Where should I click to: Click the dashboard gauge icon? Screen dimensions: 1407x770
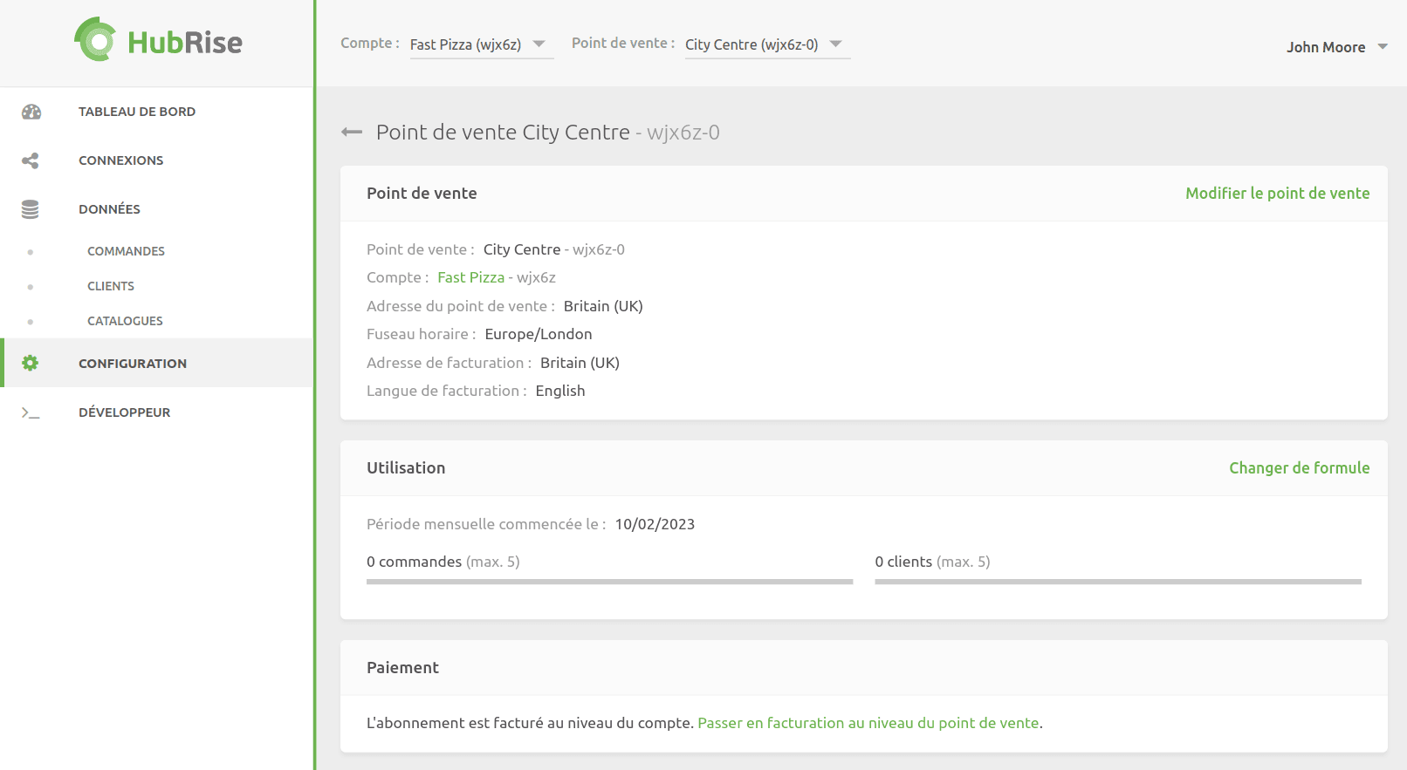[31, 112]
